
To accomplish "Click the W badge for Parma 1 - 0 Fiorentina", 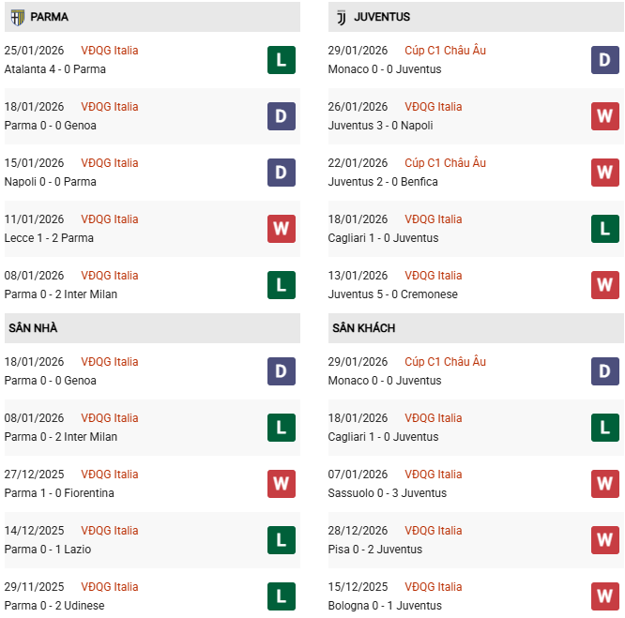I will click(x=282, y=484).
